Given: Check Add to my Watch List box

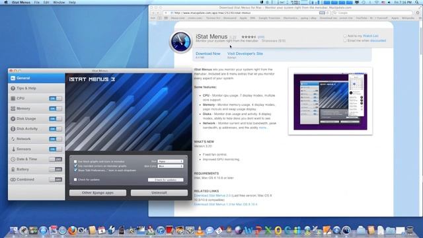Looking at the screenshot, I should point(345,36).
